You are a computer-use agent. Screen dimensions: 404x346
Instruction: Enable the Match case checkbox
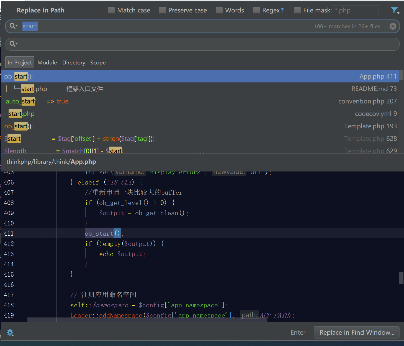[111, 10]
